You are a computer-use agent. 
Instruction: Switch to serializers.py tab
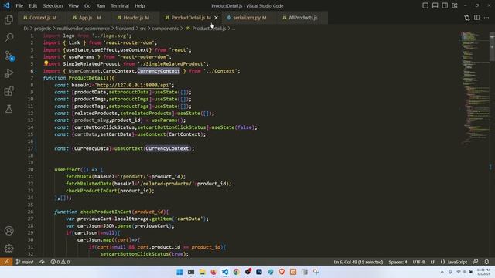pyautogui.click(x=249, y=18)
